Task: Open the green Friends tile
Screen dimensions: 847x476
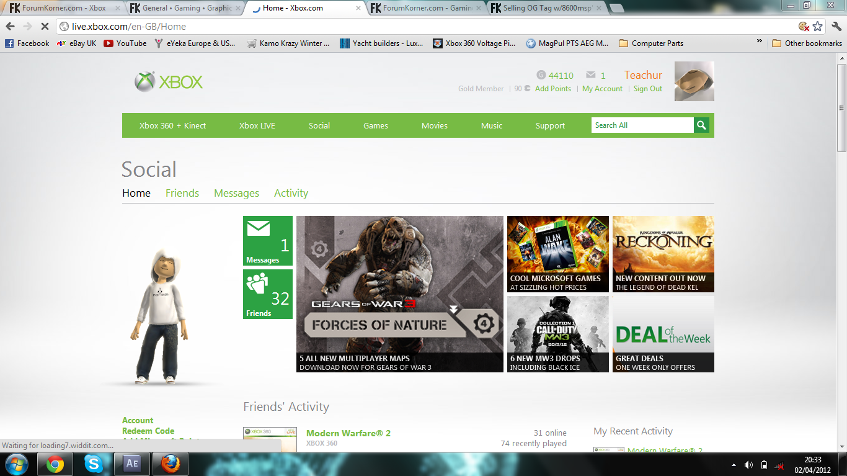Action: coord(268,294)
